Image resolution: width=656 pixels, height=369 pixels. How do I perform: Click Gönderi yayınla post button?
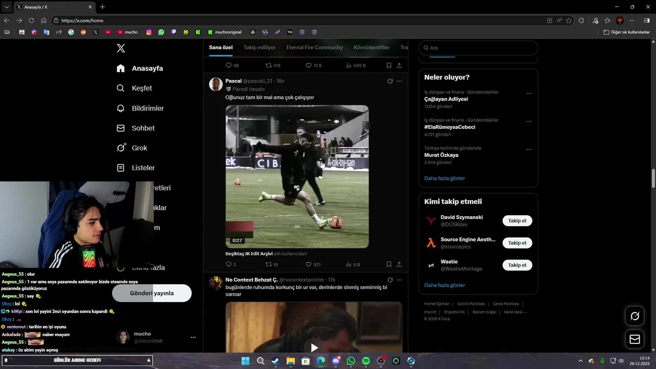(x=152, y=293)
